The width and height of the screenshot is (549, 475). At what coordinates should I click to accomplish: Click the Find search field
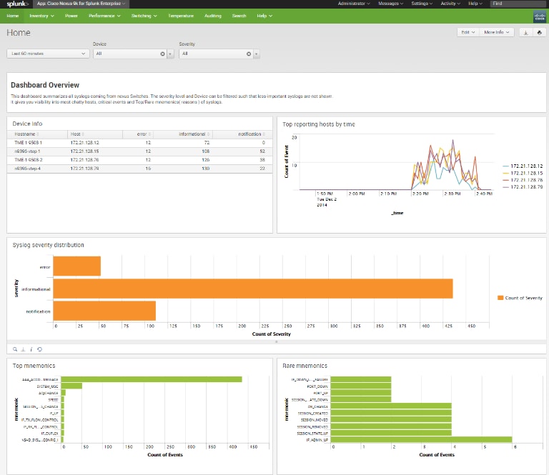pos(518,4)
